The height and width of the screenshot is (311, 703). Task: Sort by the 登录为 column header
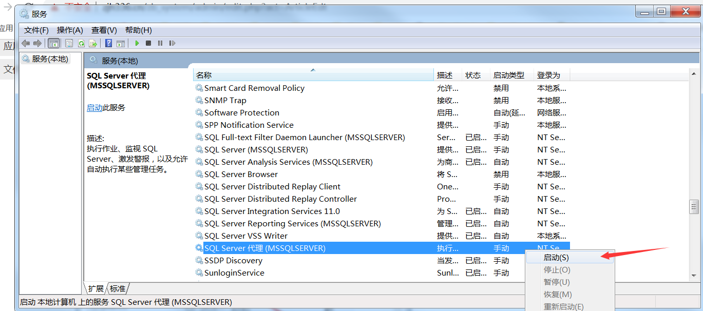[x=552, y=75]
